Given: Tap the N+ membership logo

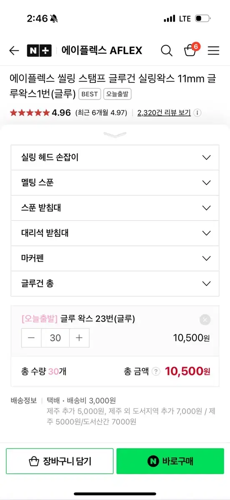Looking at the screenshot, I should (39, 51).
